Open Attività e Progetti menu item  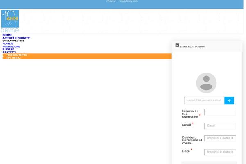click(x=16, y=38)
